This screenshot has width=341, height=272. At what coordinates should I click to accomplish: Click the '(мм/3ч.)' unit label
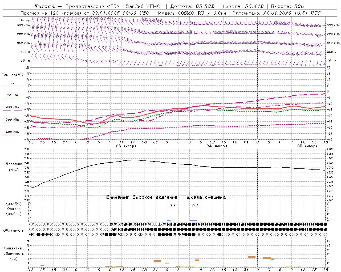pyautogui.click(x=14, y=204)
